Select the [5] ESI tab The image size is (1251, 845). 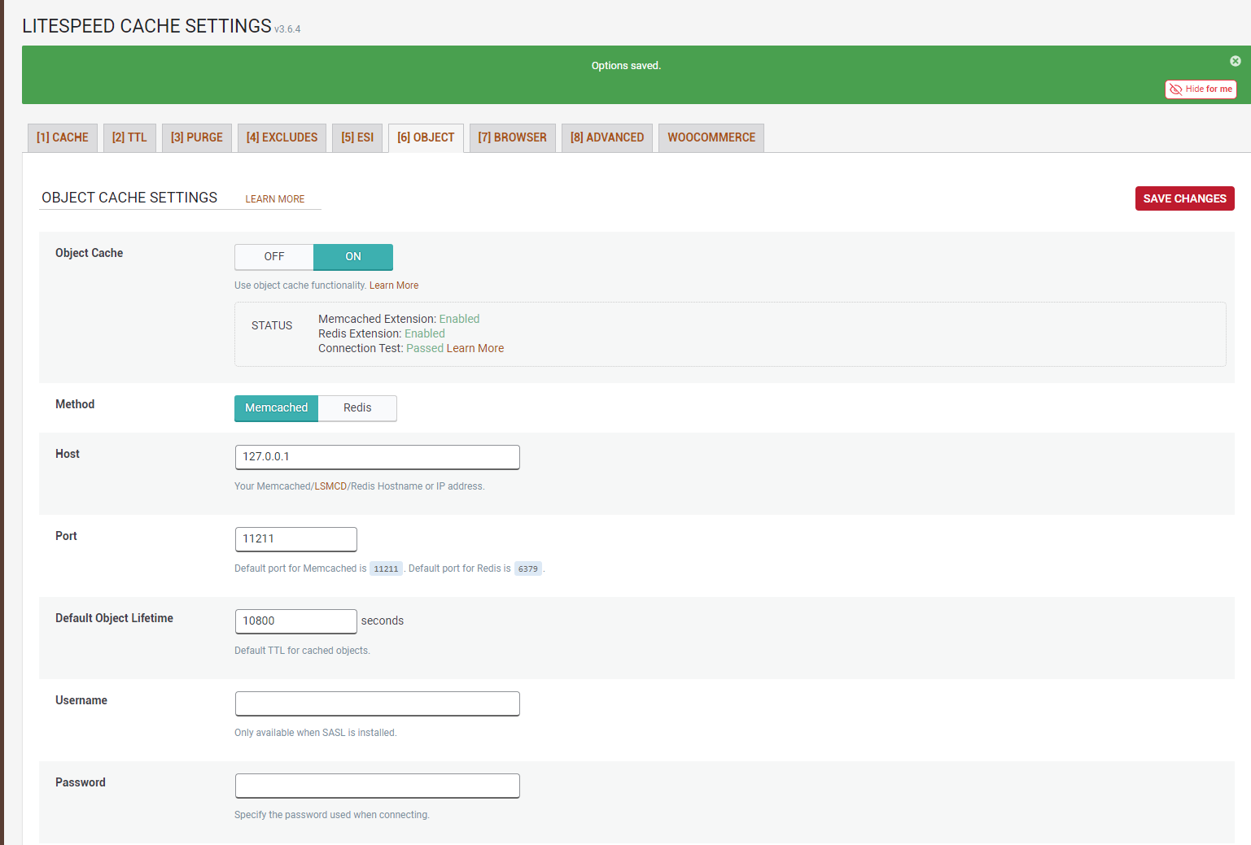(x=357, y=137)
